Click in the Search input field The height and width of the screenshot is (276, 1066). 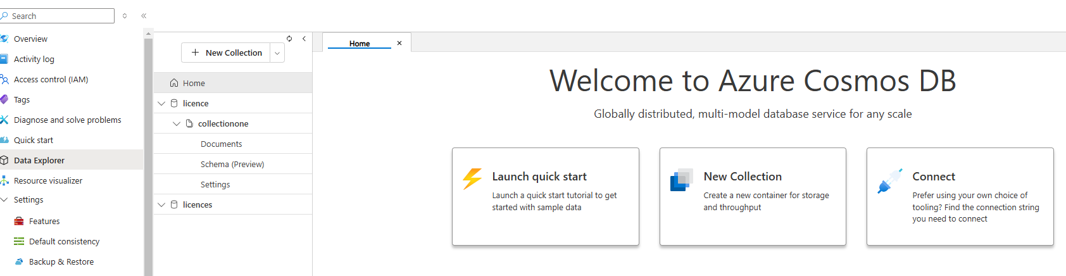click(x=61, y=16)
